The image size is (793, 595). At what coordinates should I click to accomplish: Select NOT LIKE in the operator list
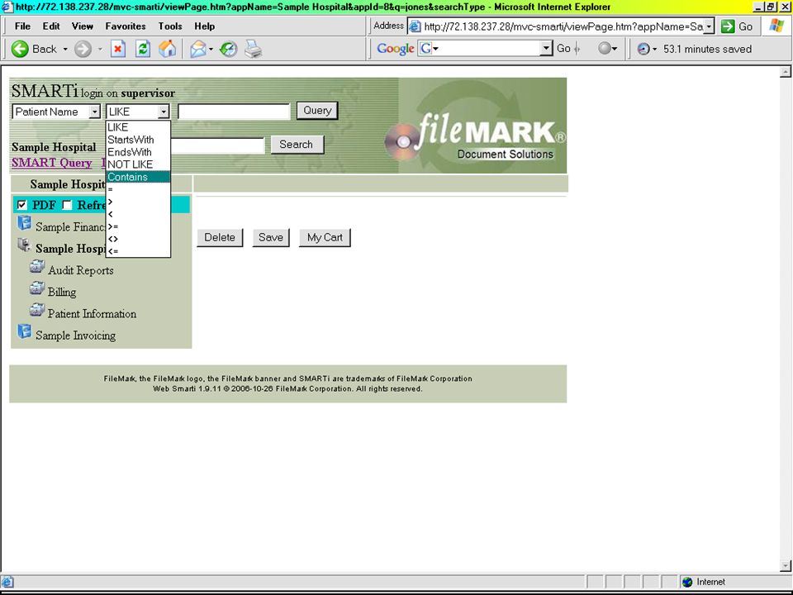(138, 164)
